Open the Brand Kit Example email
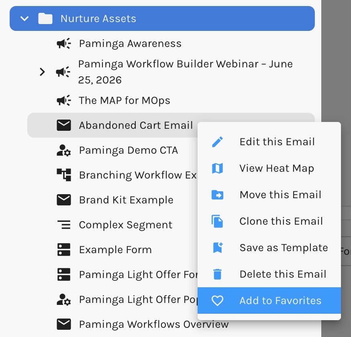 pos(126,200)
